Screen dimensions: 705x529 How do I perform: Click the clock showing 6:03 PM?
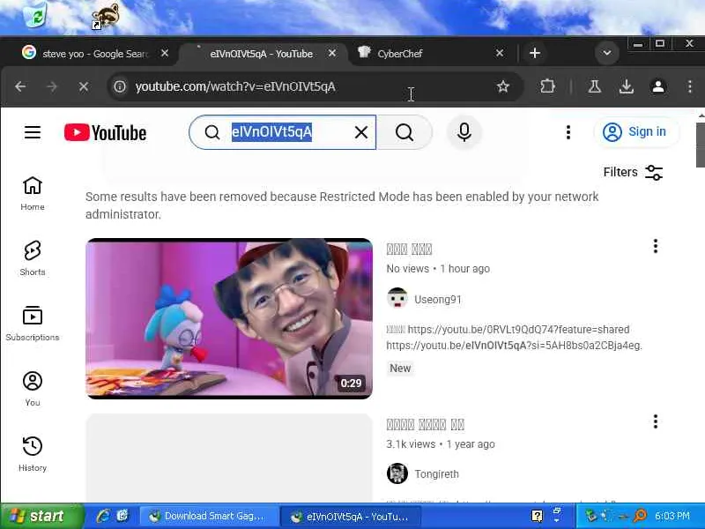tap(672, 516)
